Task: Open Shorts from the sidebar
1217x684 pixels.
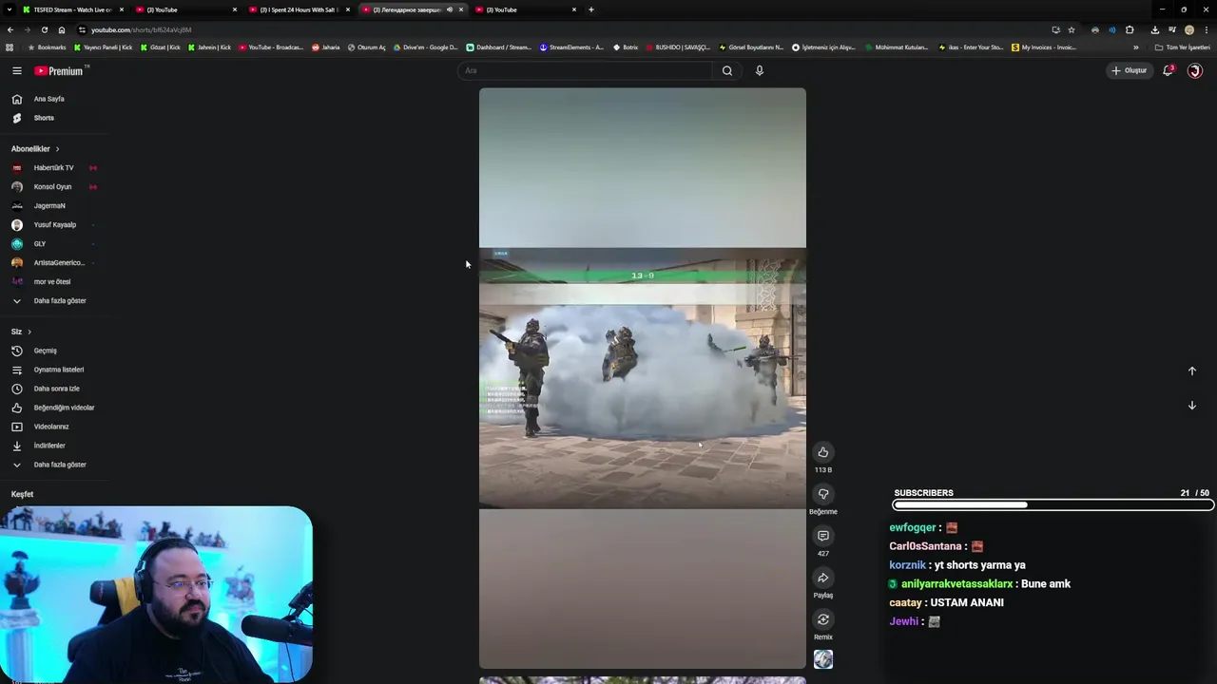Action: pos(44,118)
